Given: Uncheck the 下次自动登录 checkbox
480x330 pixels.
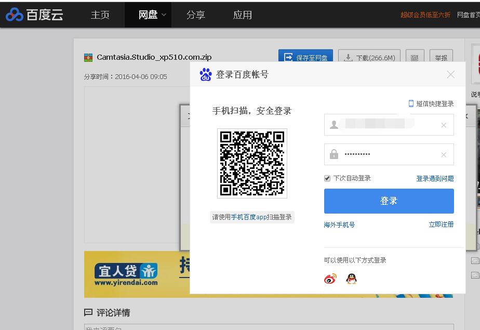Looking at the screenshot, I should pyautogui.click(x=327, y=178).
